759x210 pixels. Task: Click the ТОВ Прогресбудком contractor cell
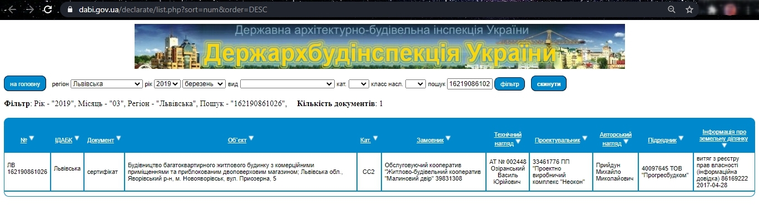coord(666,172)
